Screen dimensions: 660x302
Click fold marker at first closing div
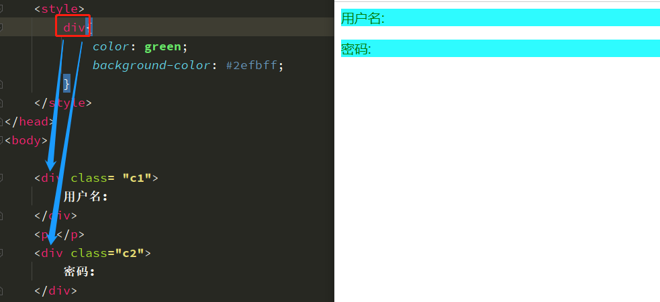[x=1, y=215]
